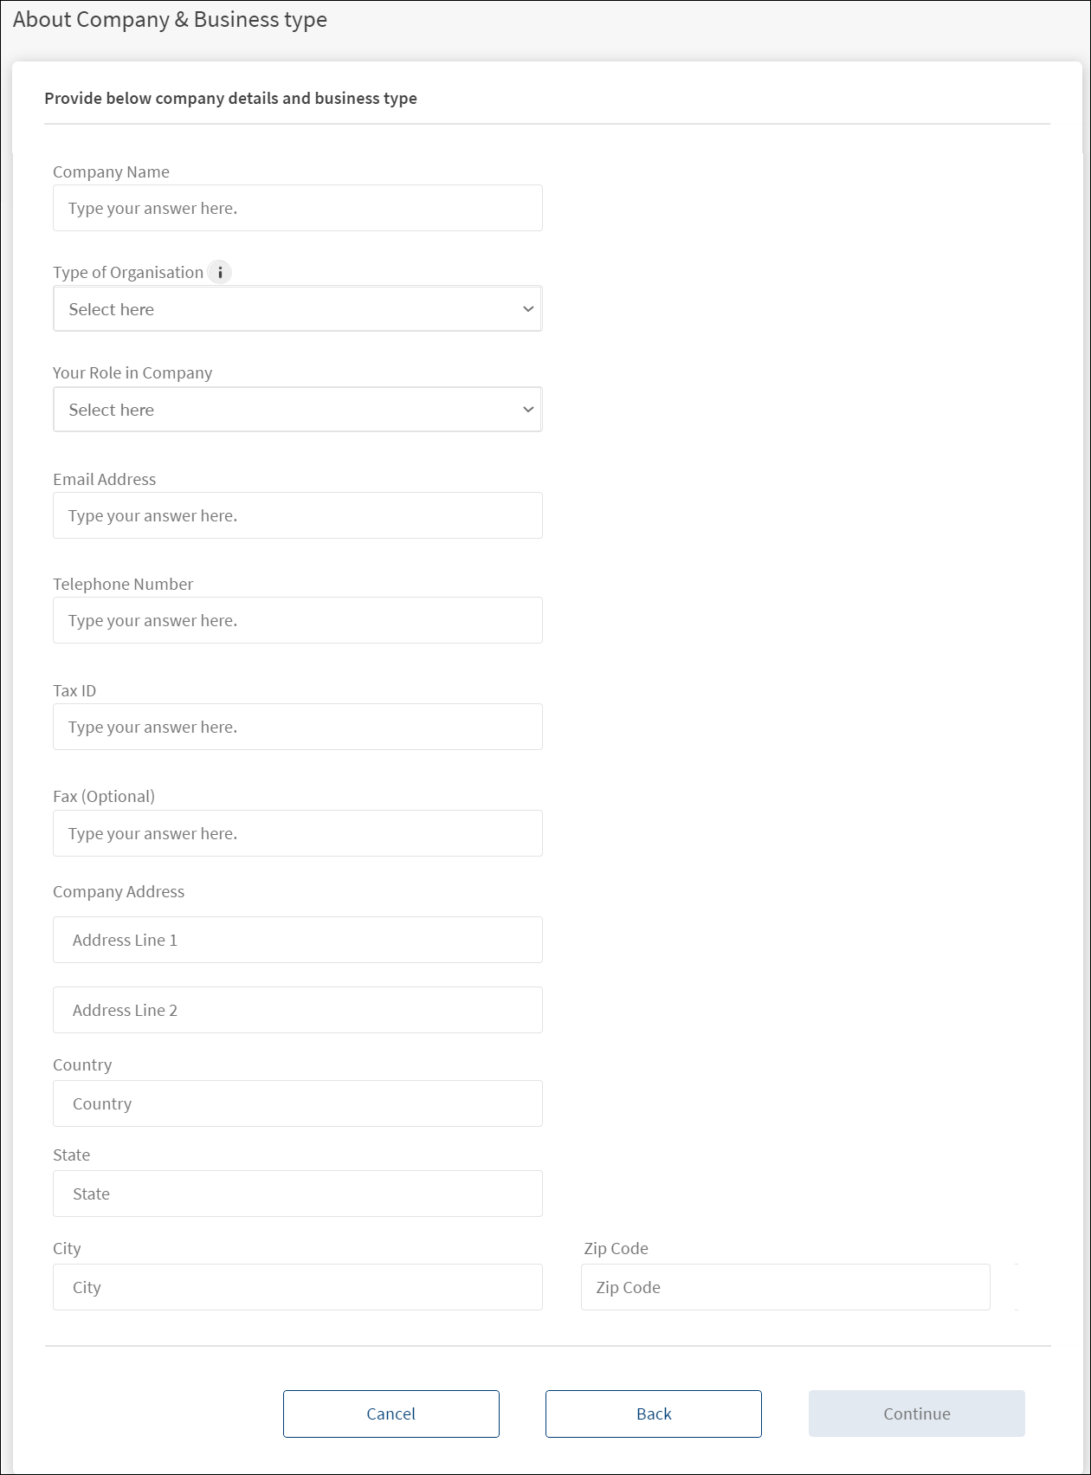Image resolution: width=1091 pixels, height=1475 pixels.
Task: Click the chevron arrow on Role dropdown
Action: coord(528,410)
